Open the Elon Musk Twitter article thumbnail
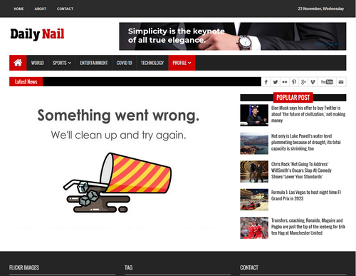 [254, 116]
